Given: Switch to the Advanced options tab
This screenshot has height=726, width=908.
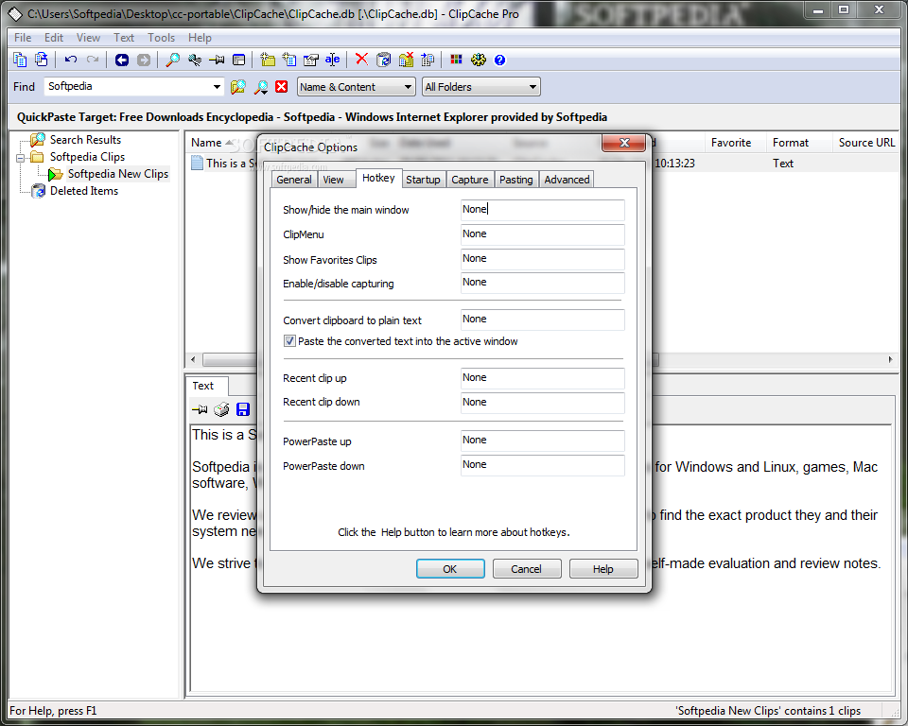Looking at the screenshot, I should tap(567, 180).
